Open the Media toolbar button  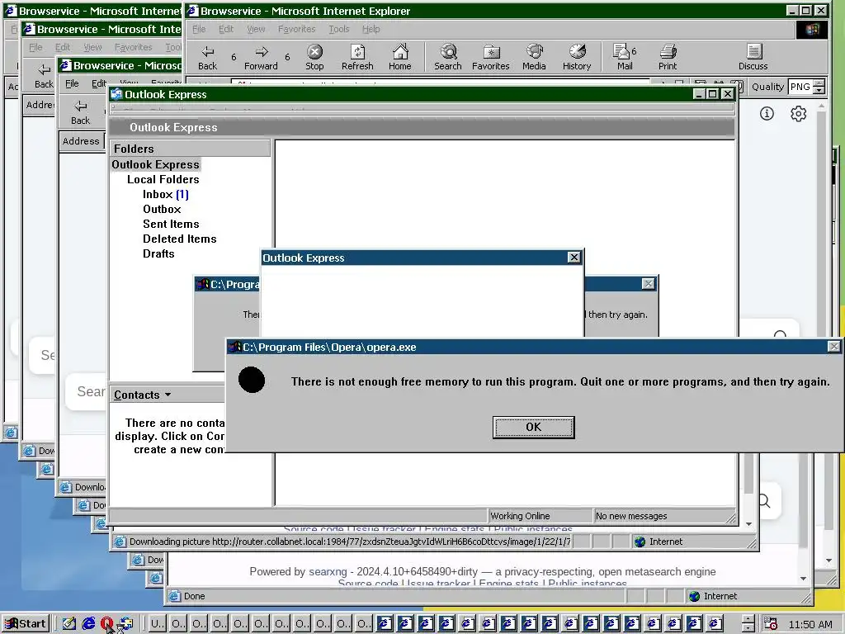pyautogui.click(x=534, y=57)
